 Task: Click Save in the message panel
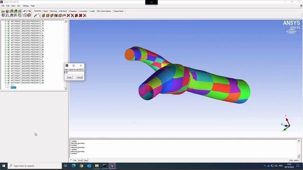[80, 161]
